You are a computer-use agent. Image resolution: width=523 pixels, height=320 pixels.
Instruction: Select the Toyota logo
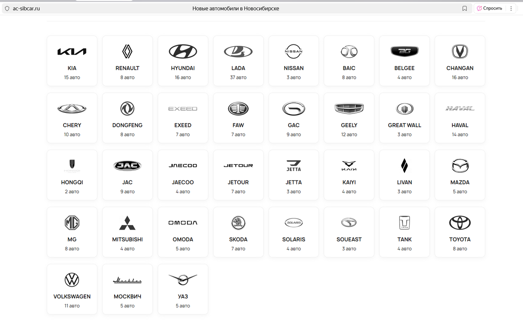click(x=460, y=223)
